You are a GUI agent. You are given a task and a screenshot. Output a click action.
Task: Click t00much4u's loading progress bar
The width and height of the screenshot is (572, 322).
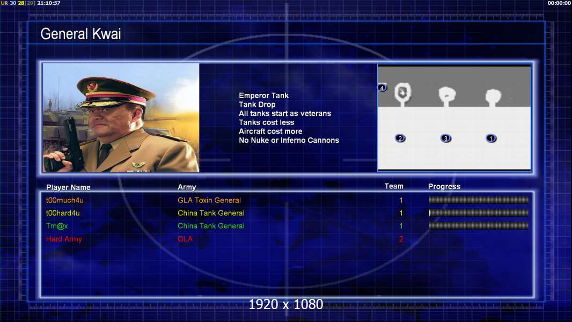pyautogui.click(x=479, y=200)
